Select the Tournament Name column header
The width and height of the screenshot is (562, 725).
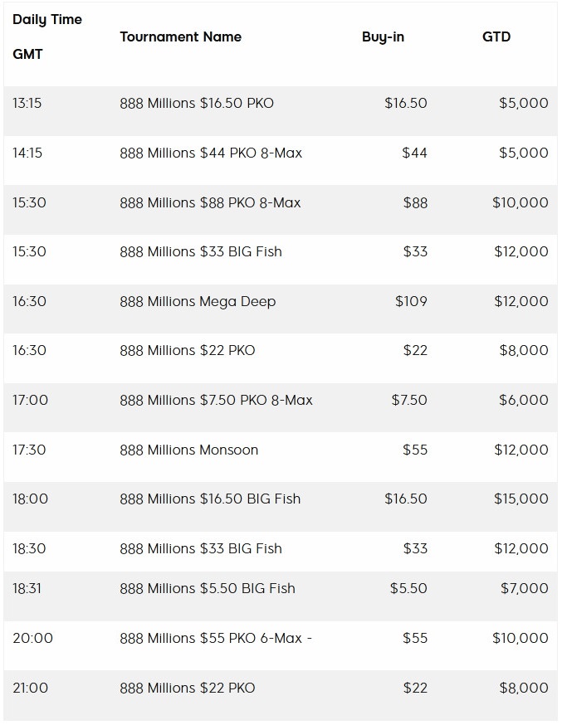tap(180, 37)
